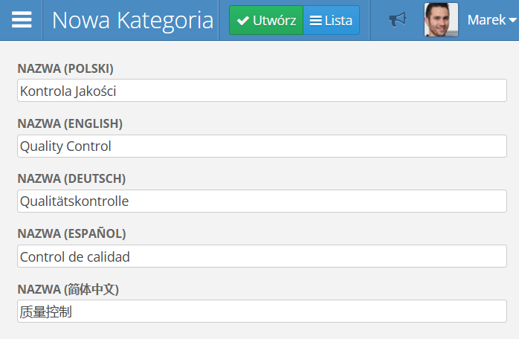Click the NAZWA (DEUTSCH) label
Viewport: 519px width, 339px height.
tap(71, 178)
